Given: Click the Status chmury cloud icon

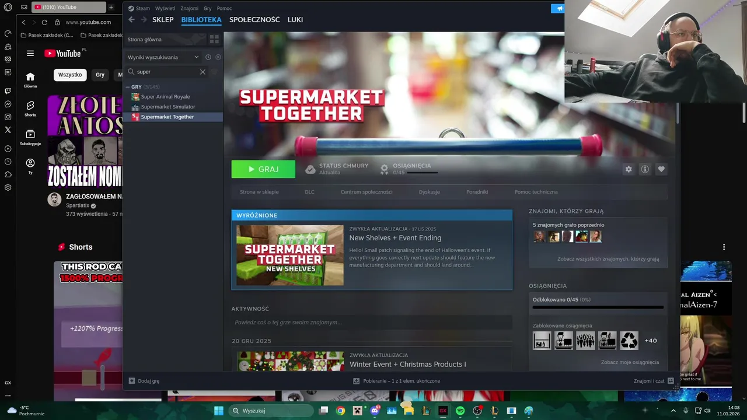Looking at the screenshot, I should click(310, 169).
